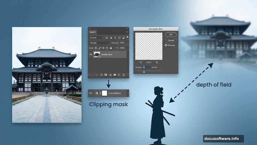Open the Opacity dropdown arrow
Screen dimensions: 257x145
tap(127, 43)
